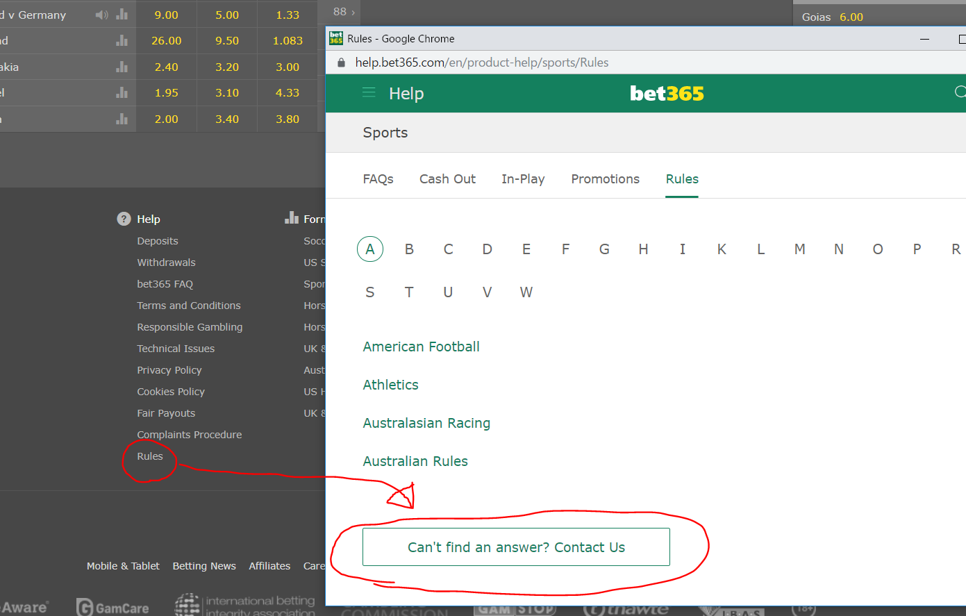966x616 pixels.
Task: Open the Help hamburger menu icon
Action: [x=369, y=93]
